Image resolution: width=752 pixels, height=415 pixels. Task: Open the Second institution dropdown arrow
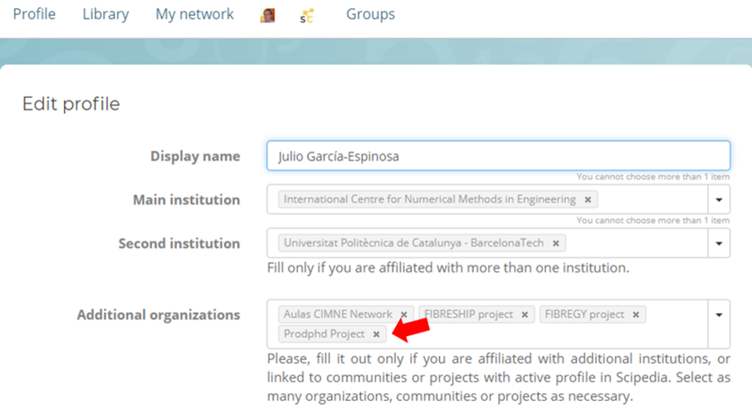click(719, 243)
